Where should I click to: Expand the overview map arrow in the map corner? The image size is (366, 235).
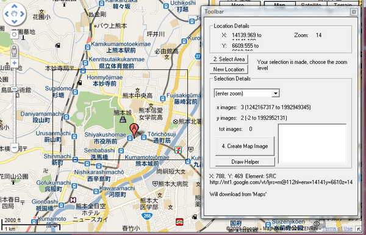tap(358, 229)
